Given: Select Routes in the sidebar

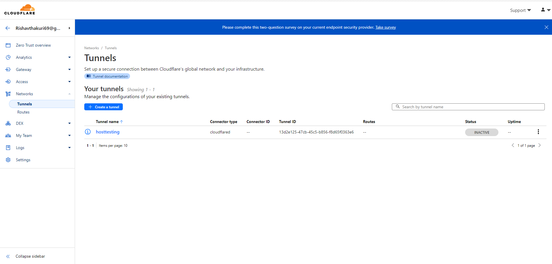Looking at the screenshot, I should [x=23, y=112].
